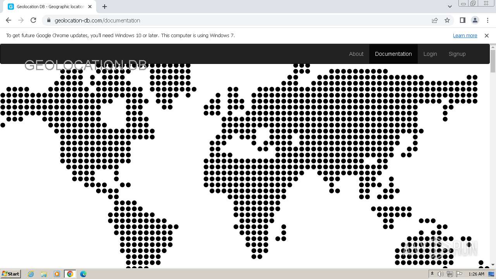Viewport: 496px width, 279px height.
Task: Open a new browser tab
Action: pyautogui.click(x=105, y=7)
